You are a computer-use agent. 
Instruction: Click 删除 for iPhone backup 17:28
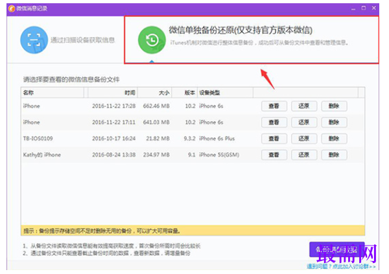[x=334, y=106]
